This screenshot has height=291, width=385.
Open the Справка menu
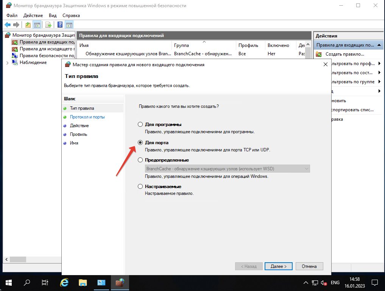[71, 16]
